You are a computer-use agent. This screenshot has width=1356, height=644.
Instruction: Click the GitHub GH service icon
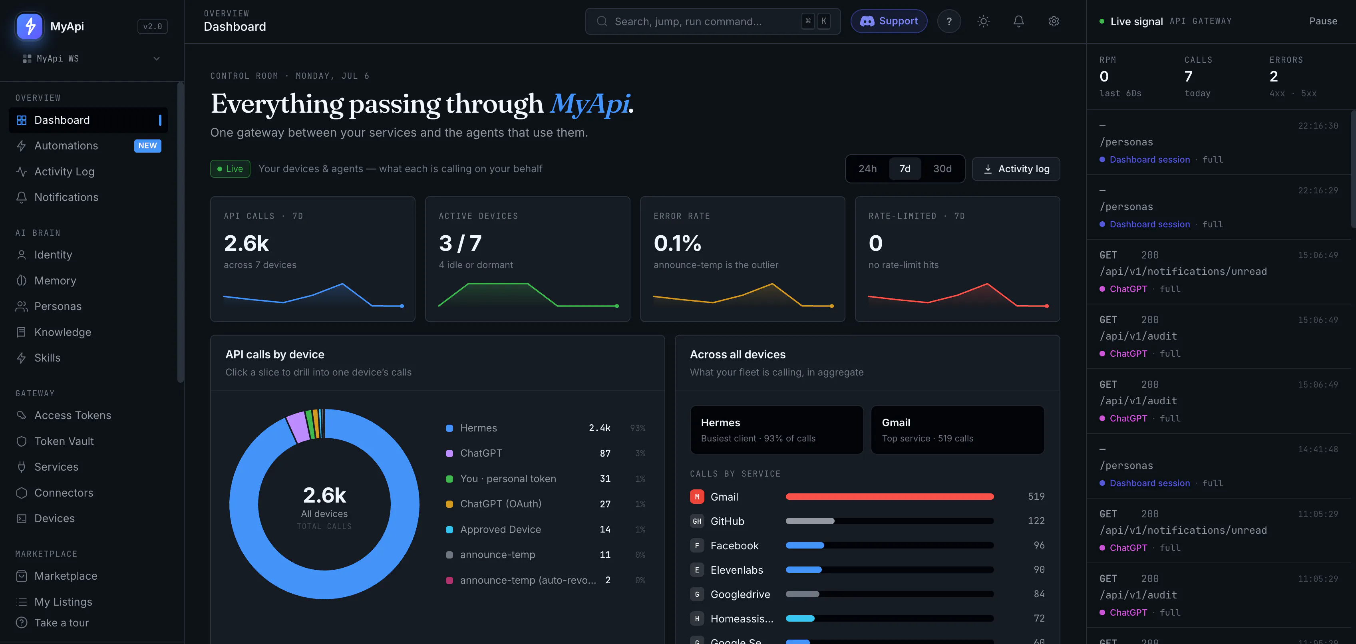[x=697, y=521]
